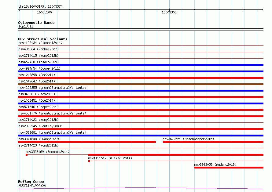Click the thick red bar of esv3553169
The image size is (272, 192).
point(176,155)
